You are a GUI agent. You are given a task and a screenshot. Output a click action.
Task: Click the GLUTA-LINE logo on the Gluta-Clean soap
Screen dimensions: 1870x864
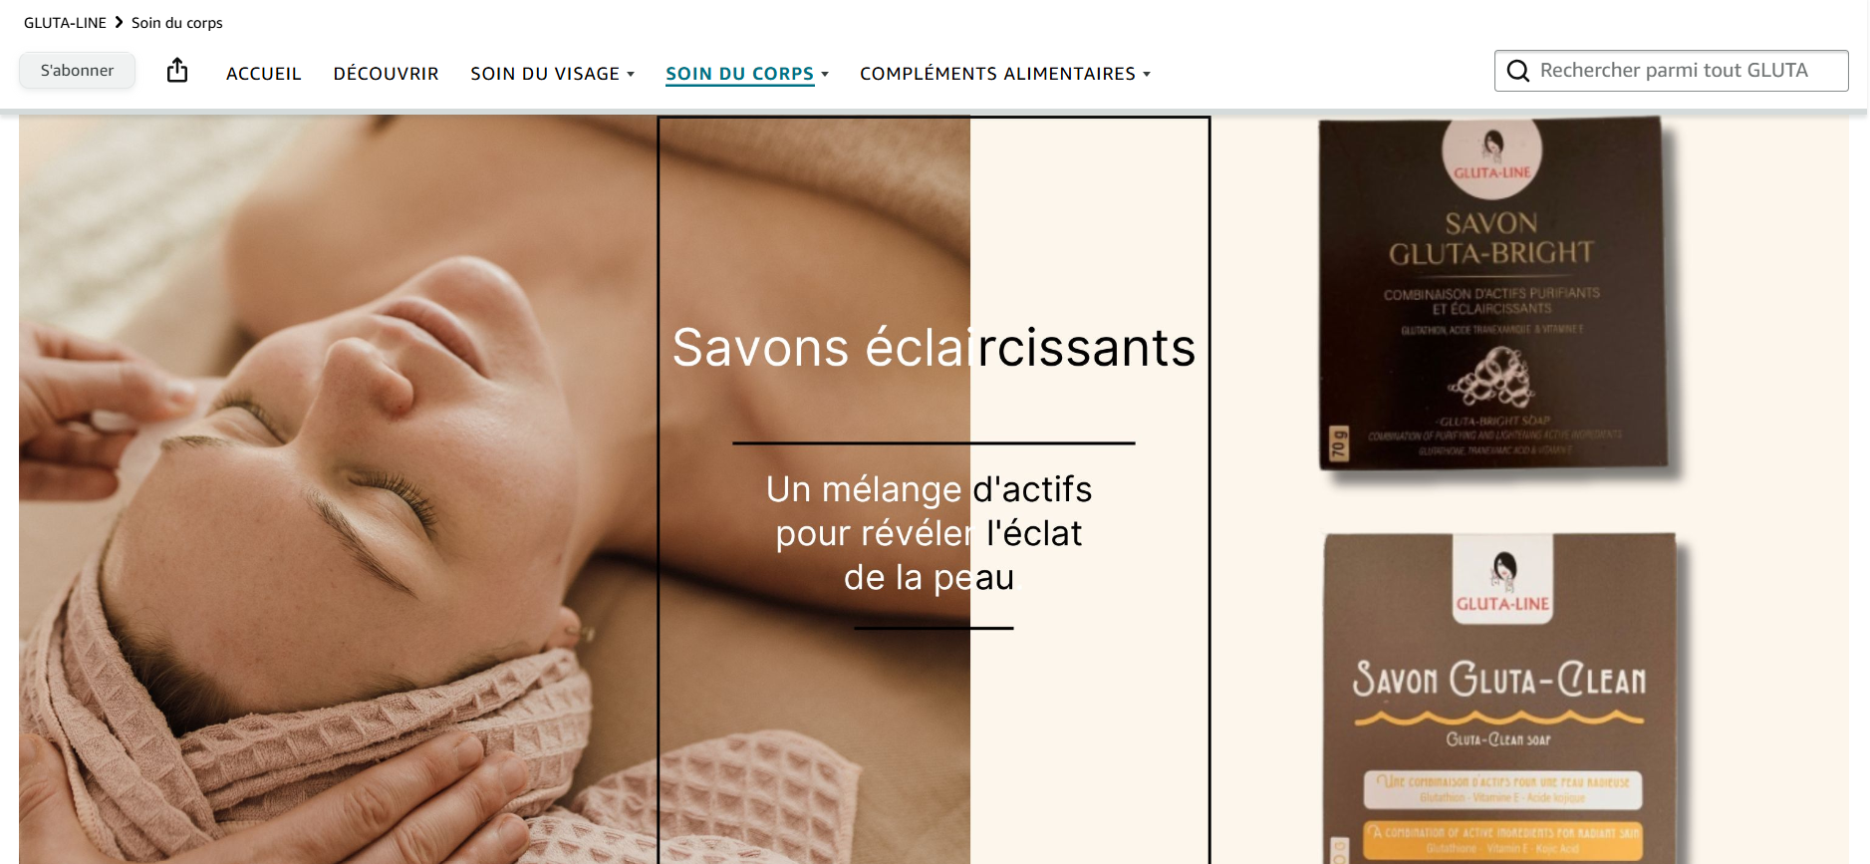click(x=1502, y=580)
